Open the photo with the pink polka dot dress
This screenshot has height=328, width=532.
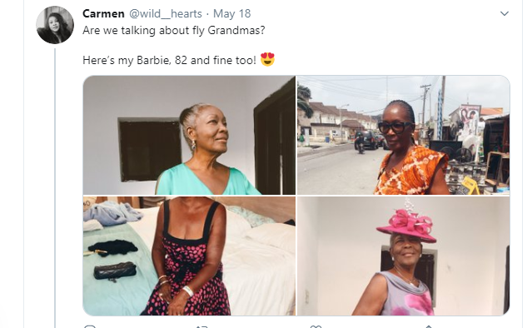click(x=189, y=256)
